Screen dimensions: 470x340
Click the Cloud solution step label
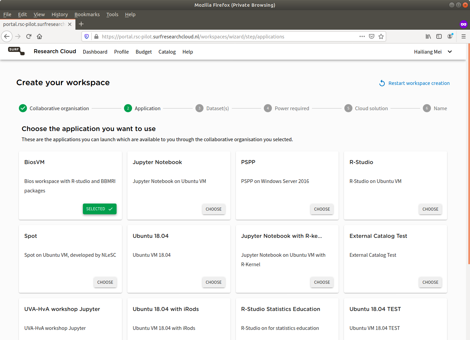(x=371, y=109)
